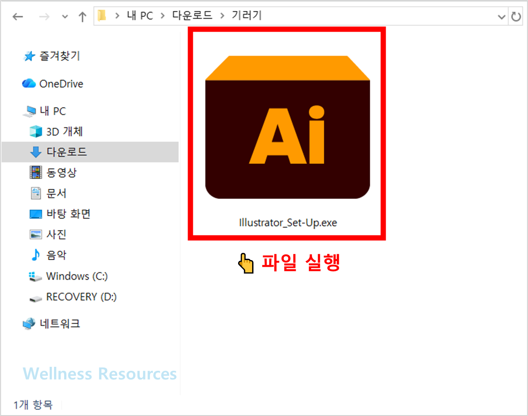Screen dimensions: 528x416
Task: Go up one folder level
Action: pos(82,17)
